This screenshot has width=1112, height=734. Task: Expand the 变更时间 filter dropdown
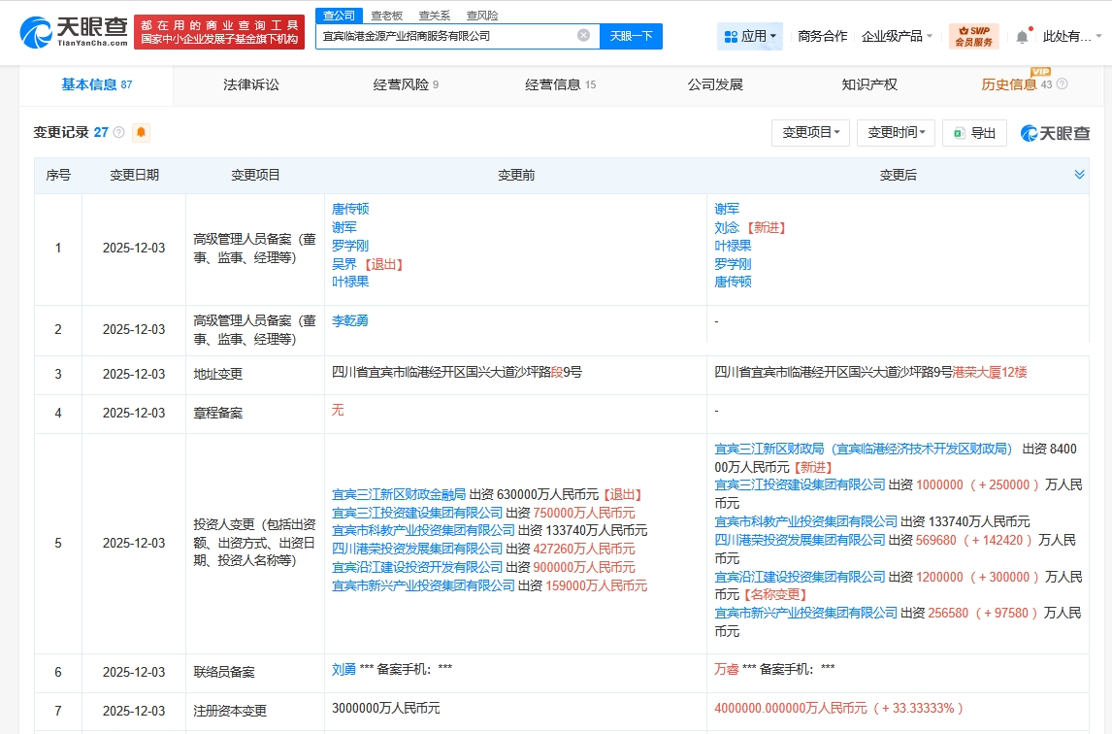coord(895,133)
